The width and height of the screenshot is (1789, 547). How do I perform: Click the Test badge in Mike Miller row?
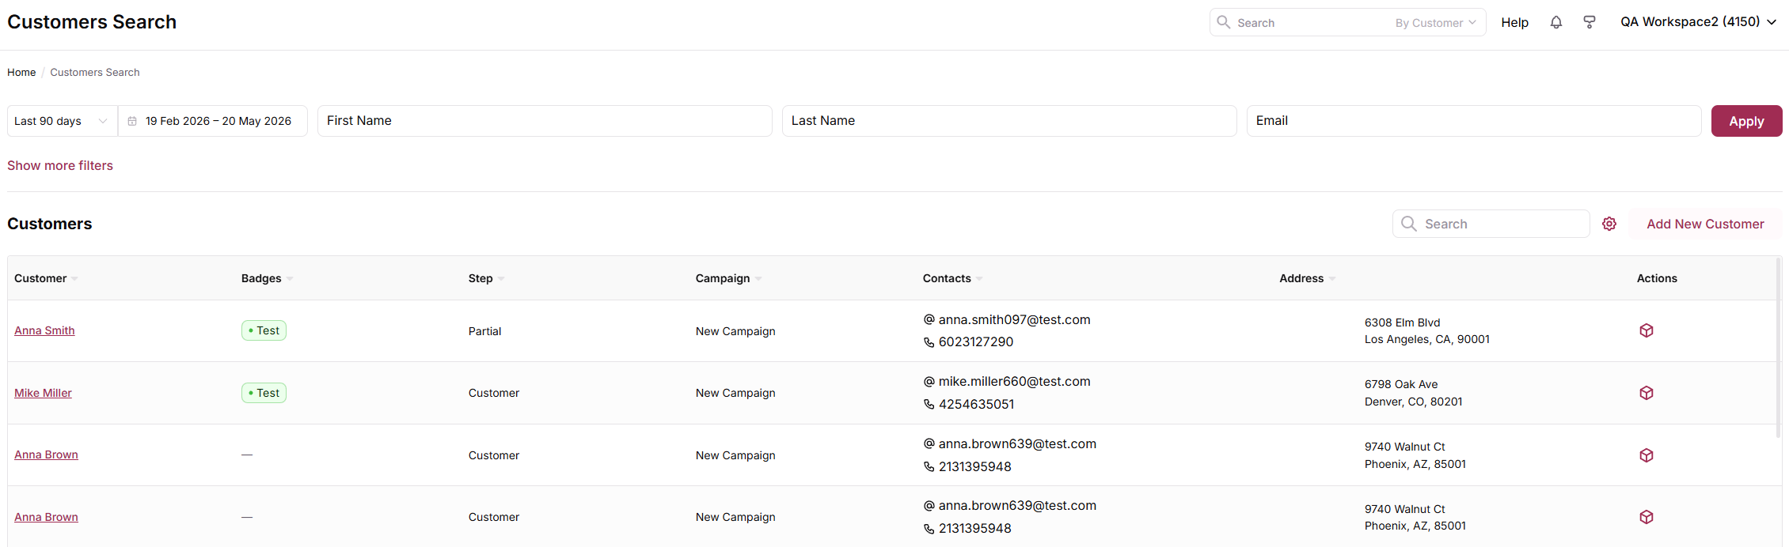tap(264, 393)
